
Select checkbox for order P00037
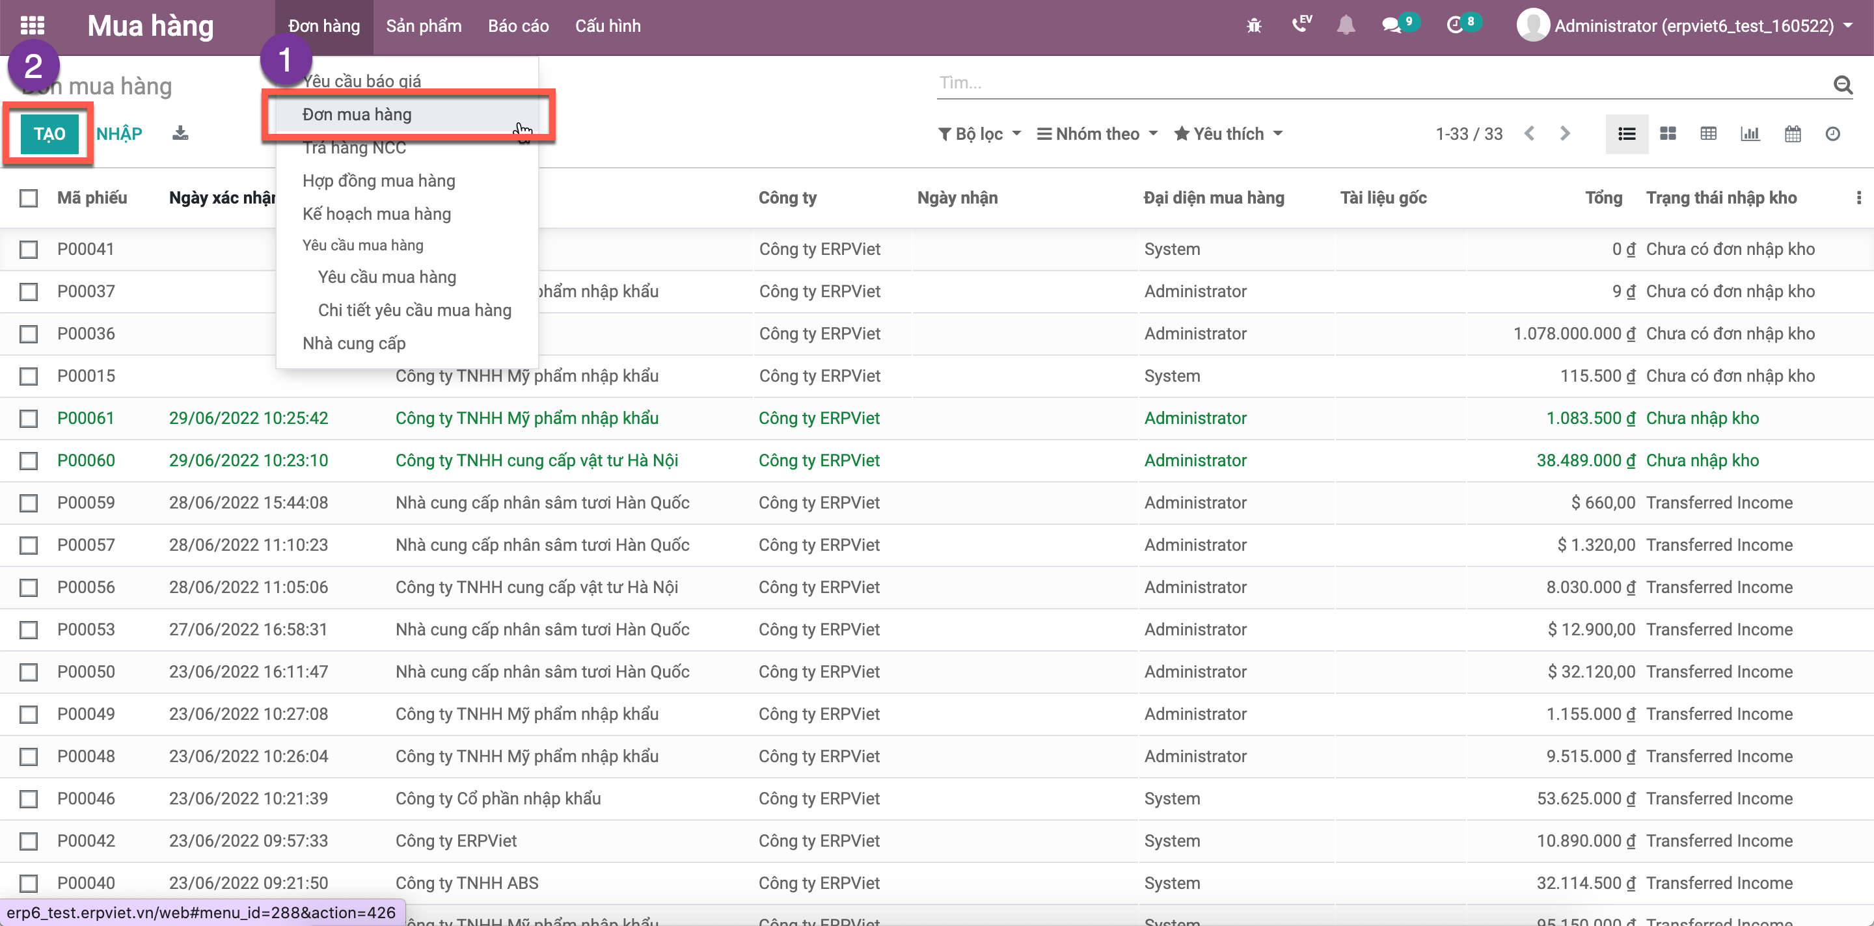(29, 291)
